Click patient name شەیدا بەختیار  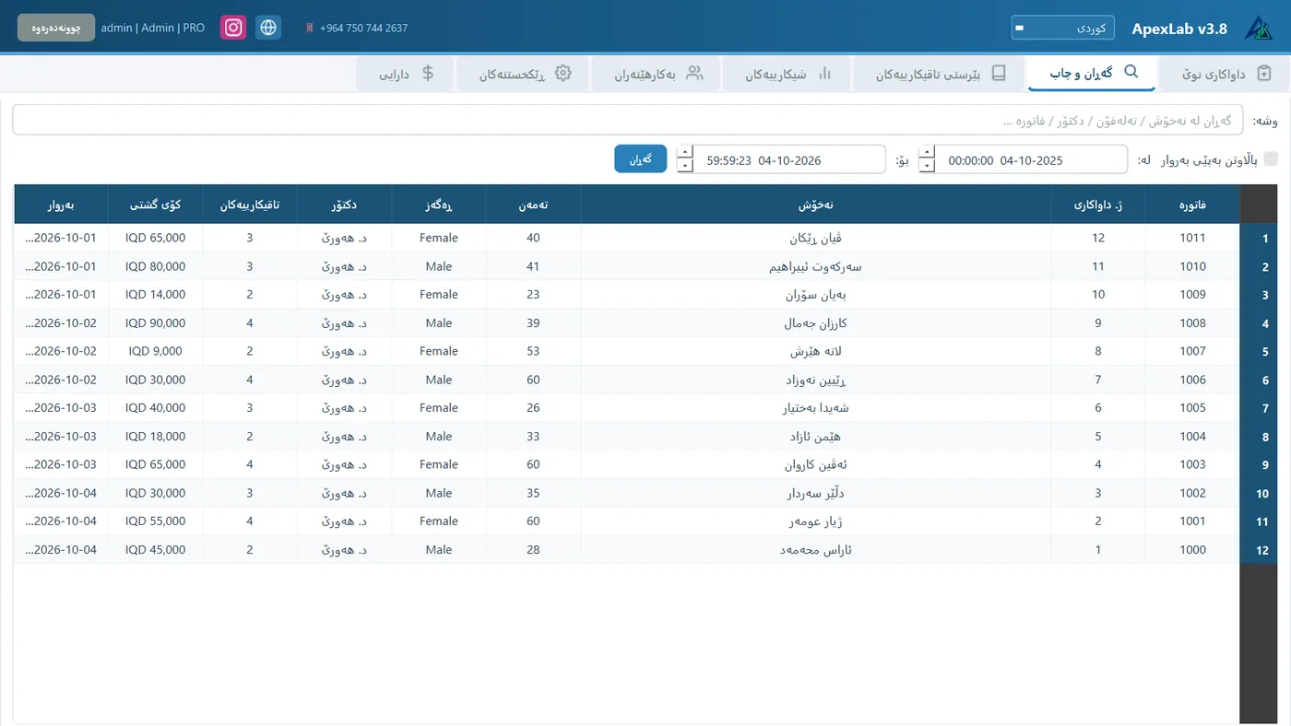815,408
